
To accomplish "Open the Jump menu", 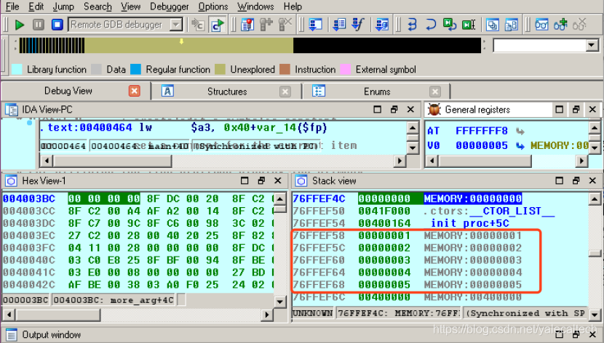I will [63, 7].
